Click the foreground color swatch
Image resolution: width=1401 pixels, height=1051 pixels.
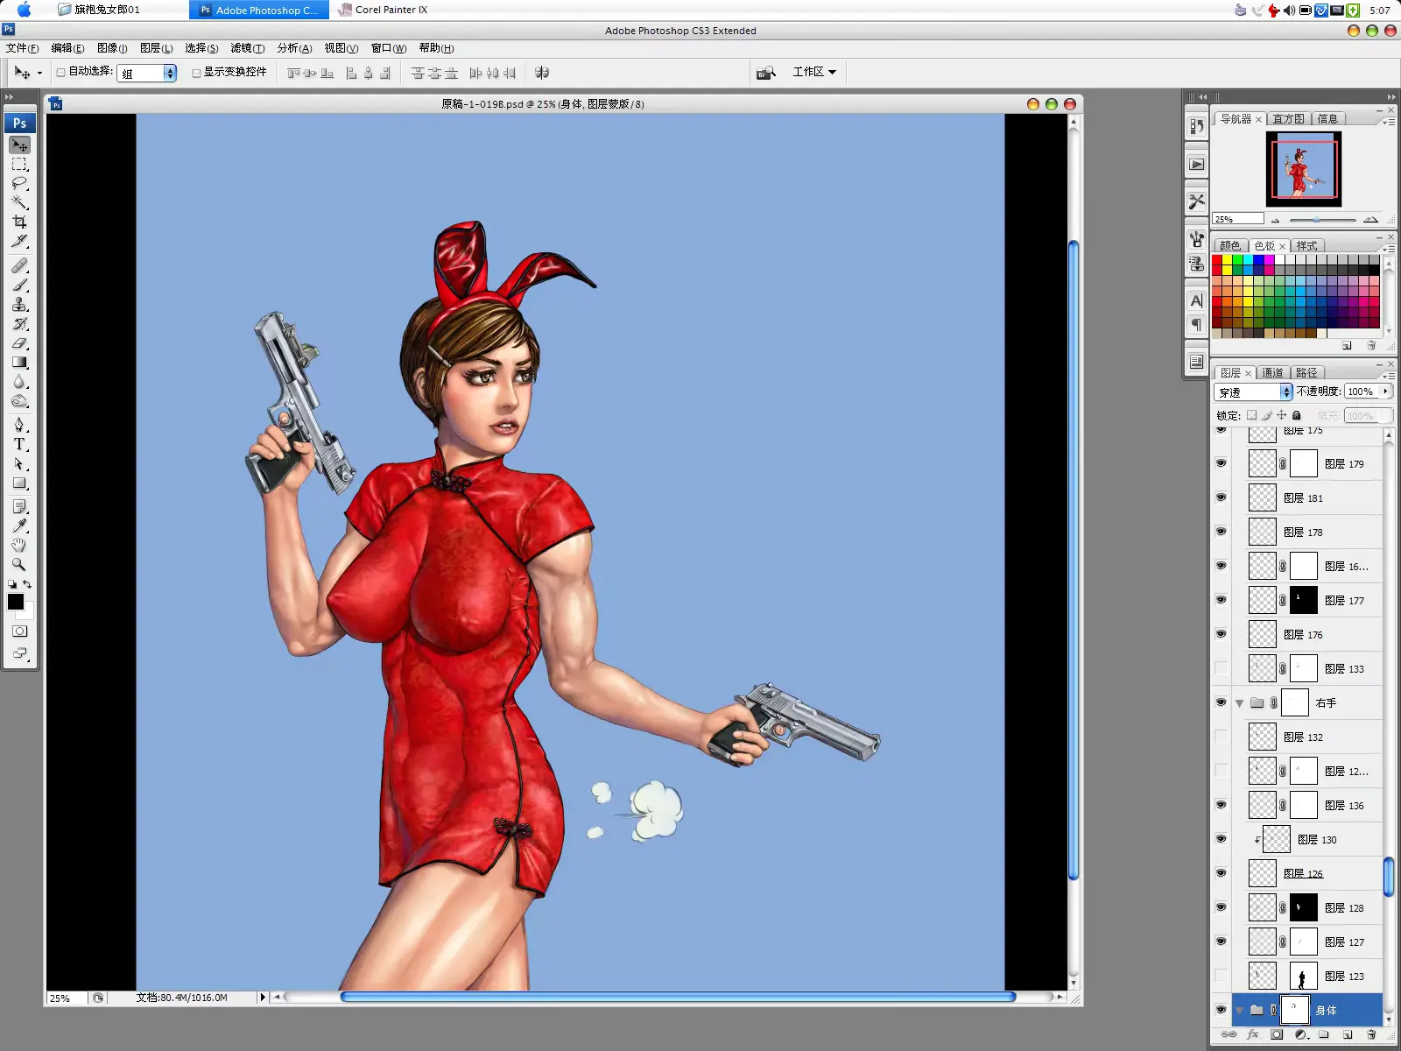[16, 602]
